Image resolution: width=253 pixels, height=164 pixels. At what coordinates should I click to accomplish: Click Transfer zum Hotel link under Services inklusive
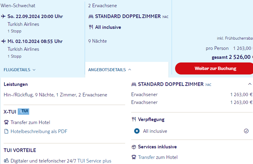tap(158, 157)
